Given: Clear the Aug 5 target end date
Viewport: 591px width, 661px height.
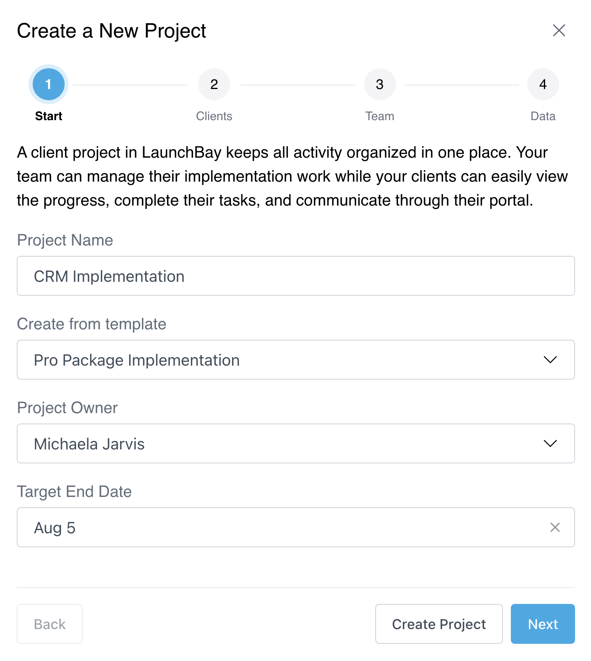Looking at the screenshot, I should pyautogui.click(x=555, y=527).
